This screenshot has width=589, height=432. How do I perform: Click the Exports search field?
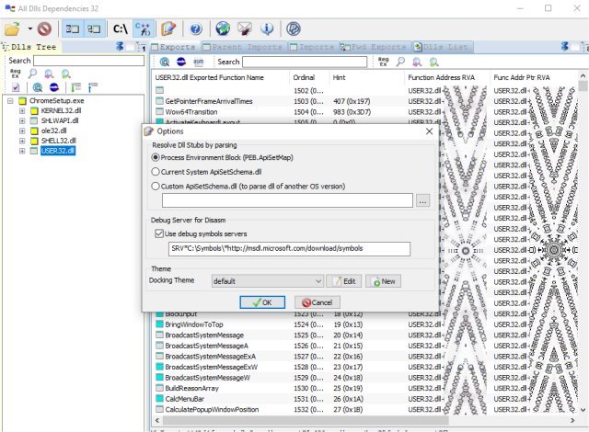305,62
